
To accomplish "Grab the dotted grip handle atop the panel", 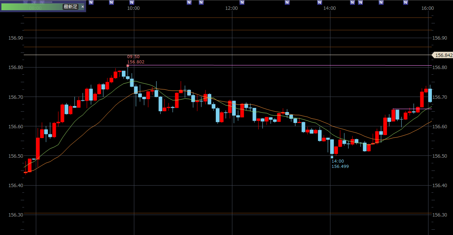I will click(x=43, y=2).
